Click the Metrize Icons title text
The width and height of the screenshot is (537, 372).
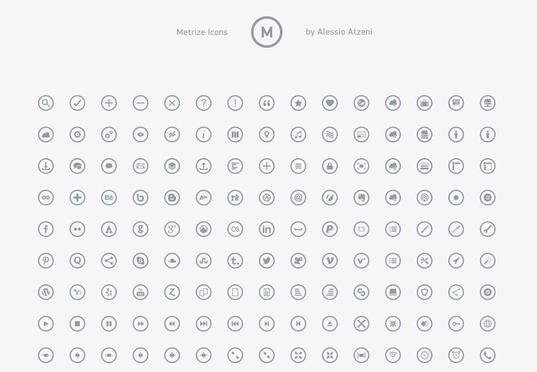tap(202, 32)
